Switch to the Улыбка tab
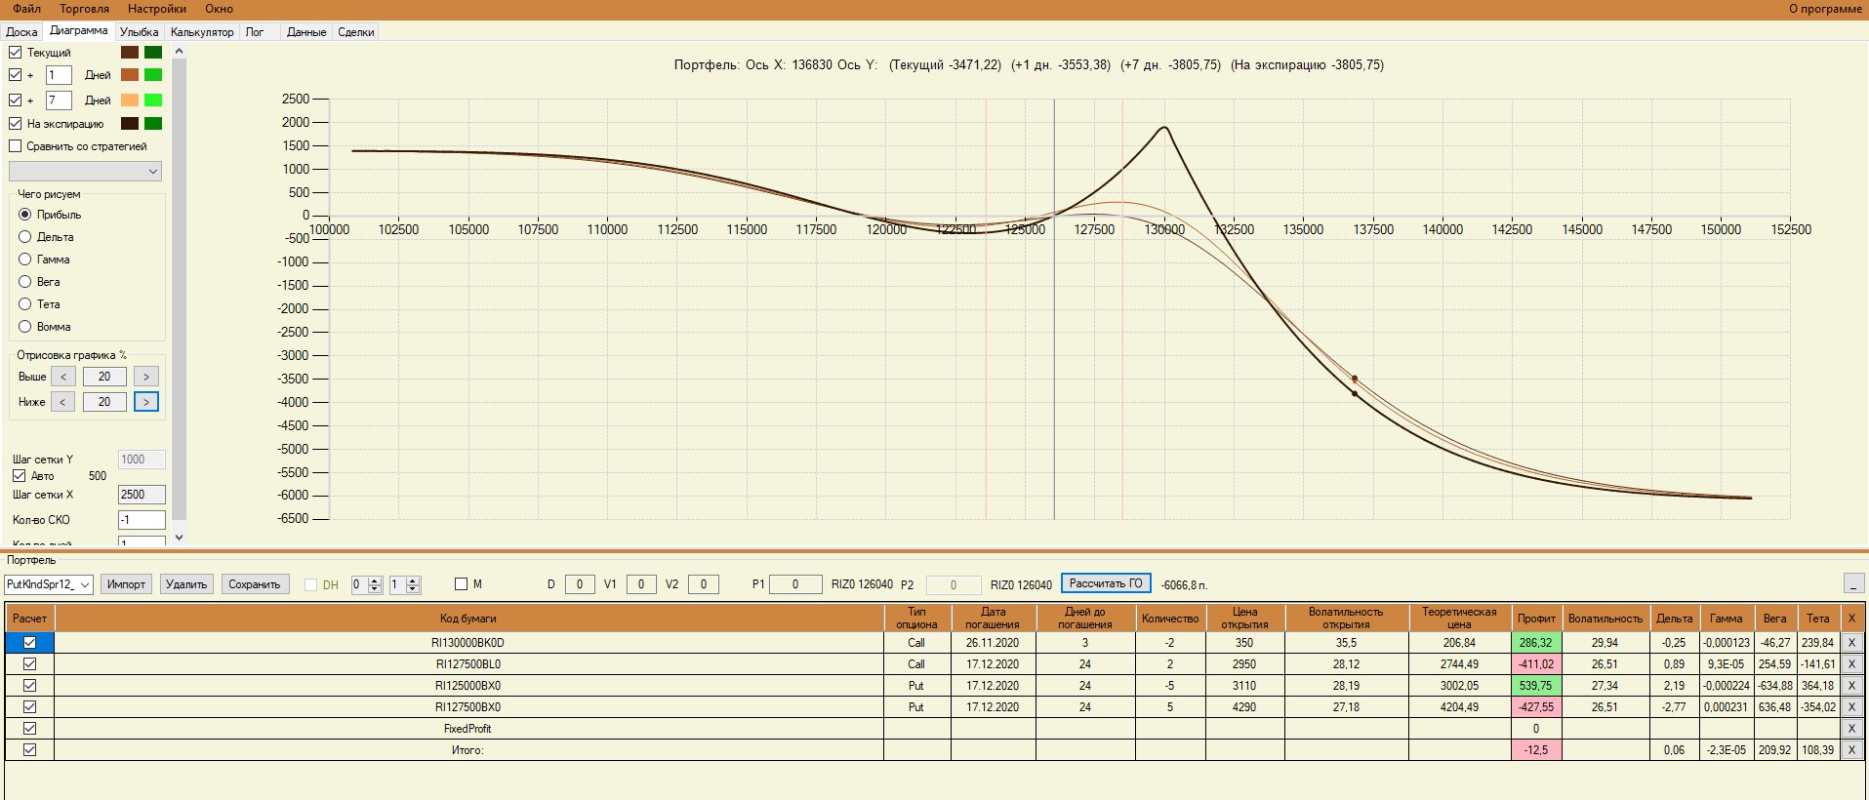This screenshot has width=1869, height=800. (140, 32)
